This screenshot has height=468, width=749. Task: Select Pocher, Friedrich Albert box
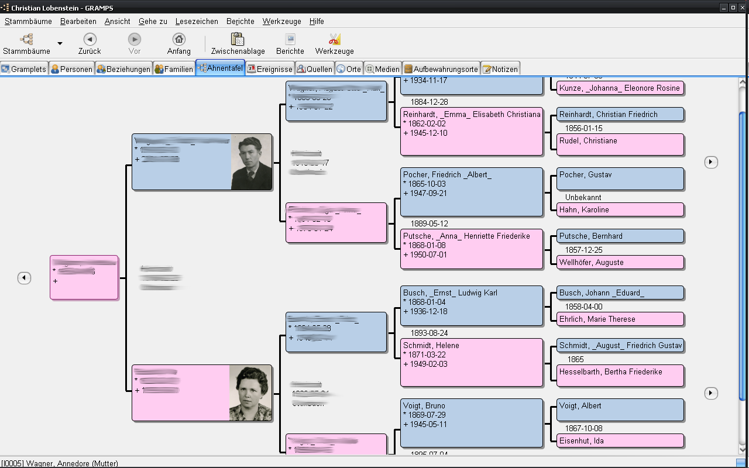click(x=472, y=191)
